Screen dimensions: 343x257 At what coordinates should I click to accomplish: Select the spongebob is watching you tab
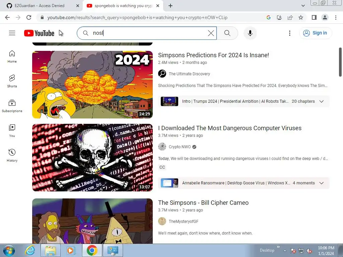coord(123,6)
